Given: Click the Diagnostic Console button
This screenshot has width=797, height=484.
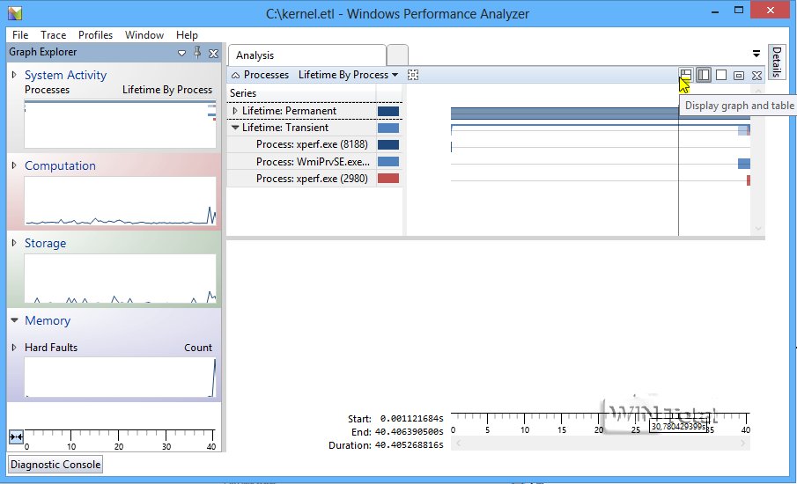Looking at the screenshot, I should click(55, 464).
